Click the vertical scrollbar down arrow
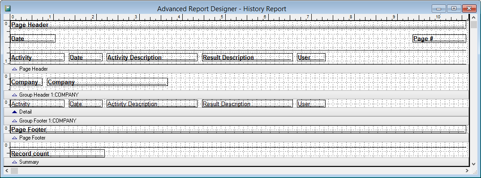This screenshot has width=481, height=178. point(474,164)
